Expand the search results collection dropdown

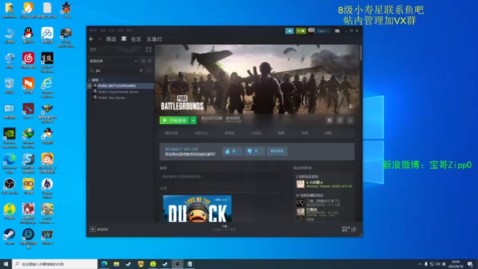pyautogui.click(x=136, y=61)
